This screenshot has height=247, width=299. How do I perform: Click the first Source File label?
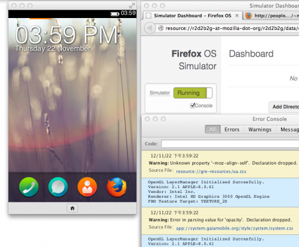pyautogui.click(x=161, y=170)
